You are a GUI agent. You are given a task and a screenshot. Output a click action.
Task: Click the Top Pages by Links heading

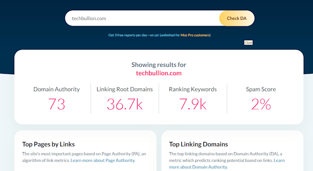point(48,144)
